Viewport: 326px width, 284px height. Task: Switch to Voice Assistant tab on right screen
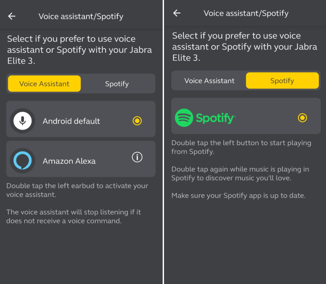(x=209, y=81)
